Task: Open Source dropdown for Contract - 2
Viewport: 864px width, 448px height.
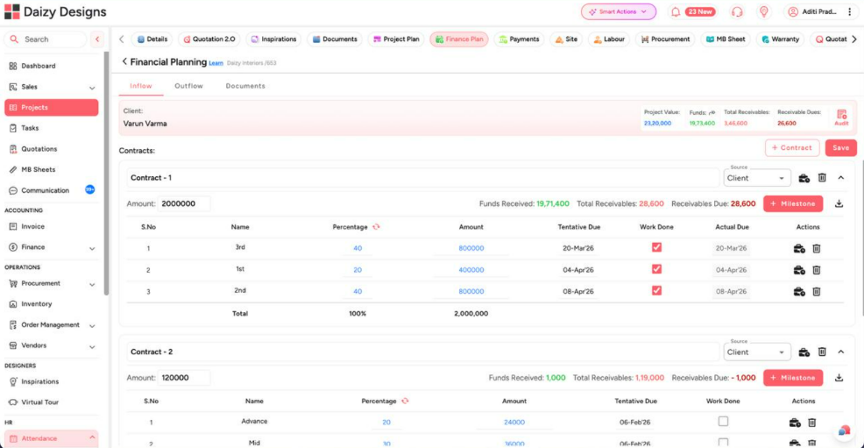Action: pyautogui.click(x=756, y=352)
